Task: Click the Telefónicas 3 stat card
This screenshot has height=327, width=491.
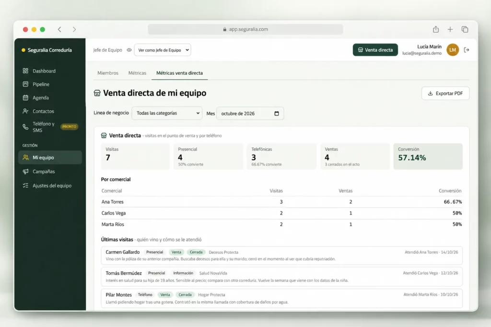Action: coord(281,156)
